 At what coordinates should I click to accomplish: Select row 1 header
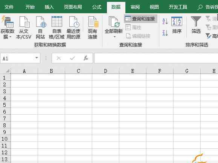(x=5, y=78)
